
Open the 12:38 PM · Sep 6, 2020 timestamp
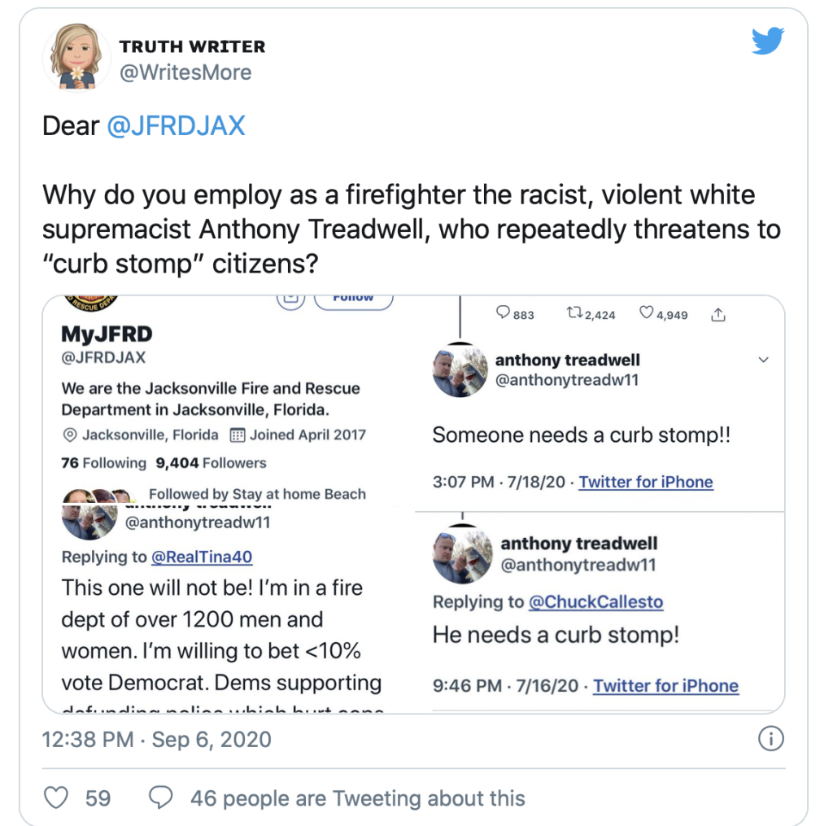click(x=156, y=739)
